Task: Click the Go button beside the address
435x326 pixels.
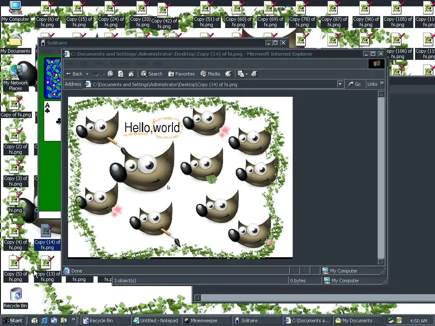Action: [x=355, y=84]
